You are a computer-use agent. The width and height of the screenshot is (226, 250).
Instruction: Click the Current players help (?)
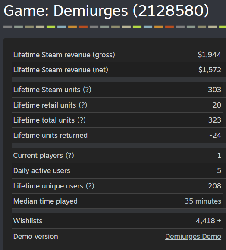point(70,156)
